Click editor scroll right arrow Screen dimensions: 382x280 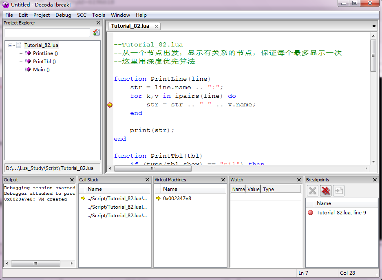(x=366, y=168)
